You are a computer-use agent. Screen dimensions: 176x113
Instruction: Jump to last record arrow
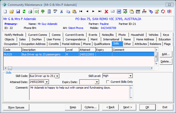(x=100, y=11)
